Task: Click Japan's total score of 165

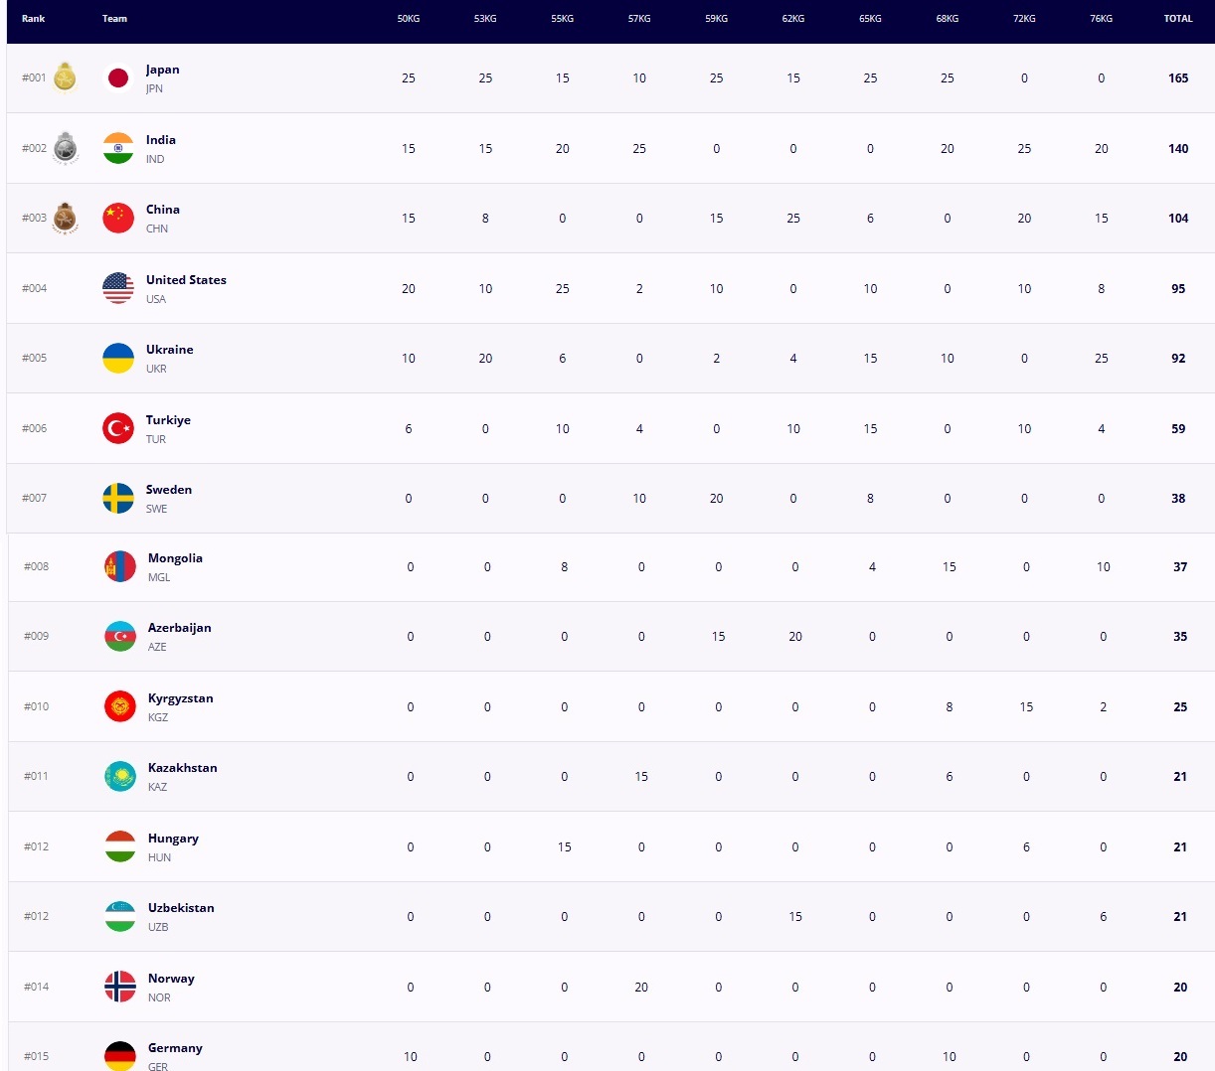Action: pyautogui.click(x=1178, y=78)
